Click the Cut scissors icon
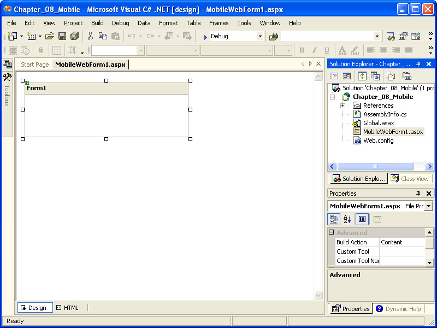 pyautogui.click(x=90, y=36)
